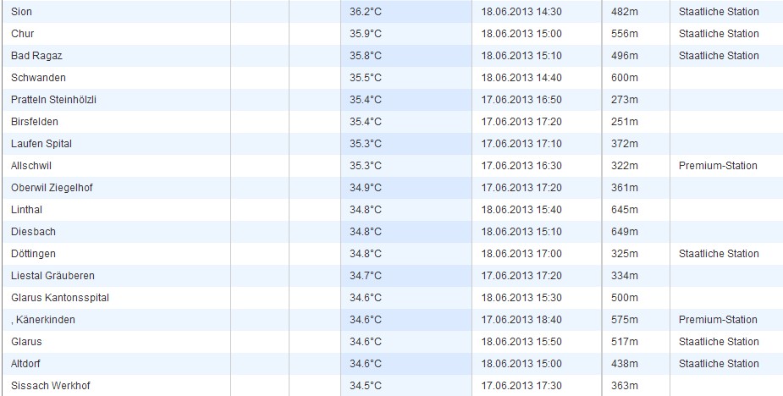Click the Birsfelden station name
Viewport: 783px width, 396px height.
click(x=35, y=122)
